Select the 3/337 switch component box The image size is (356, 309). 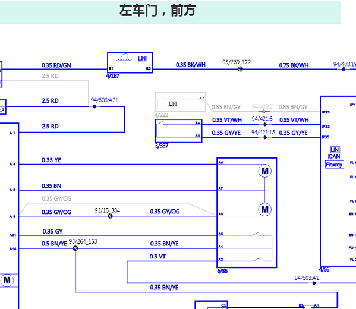(178, 131)
